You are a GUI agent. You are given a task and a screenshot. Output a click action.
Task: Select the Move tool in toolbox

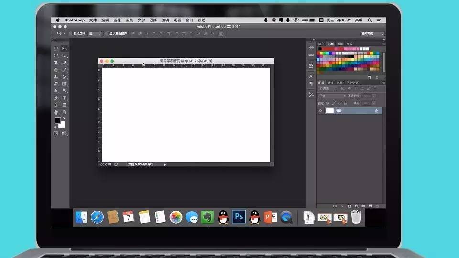[65, 49]
